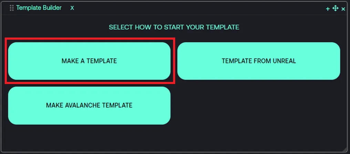Start a template from Unreal Engine
The width and height of the screenshot is (350, 154).
259,61
